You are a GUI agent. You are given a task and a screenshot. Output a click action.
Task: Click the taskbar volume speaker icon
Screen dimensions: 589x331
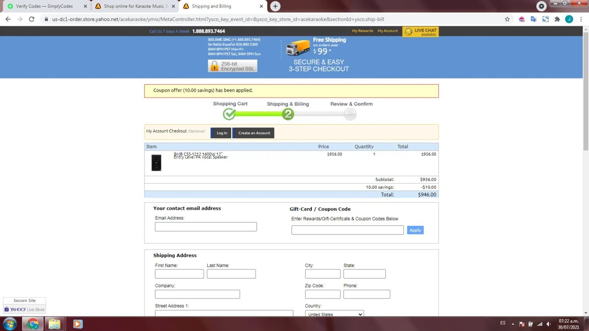pos(549,324)
